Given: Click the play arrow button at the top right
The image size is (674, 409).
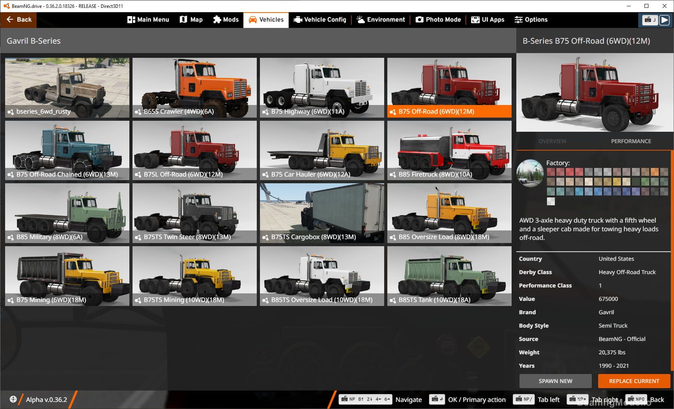Looking at the screenshot, I should coord(665,20).
